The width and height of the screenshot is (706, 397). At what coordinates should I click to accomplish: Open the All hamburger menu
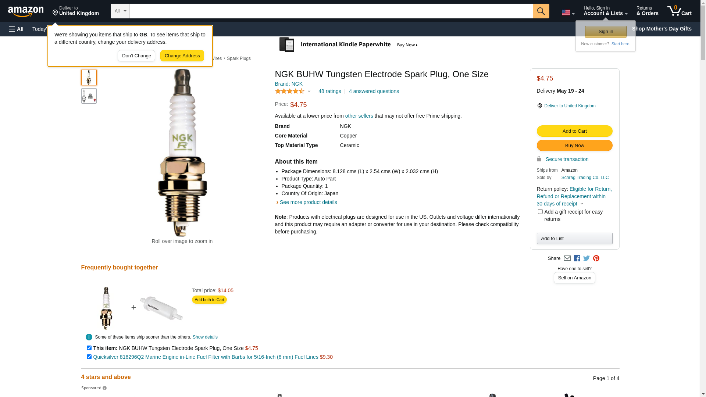pos(16,29)
